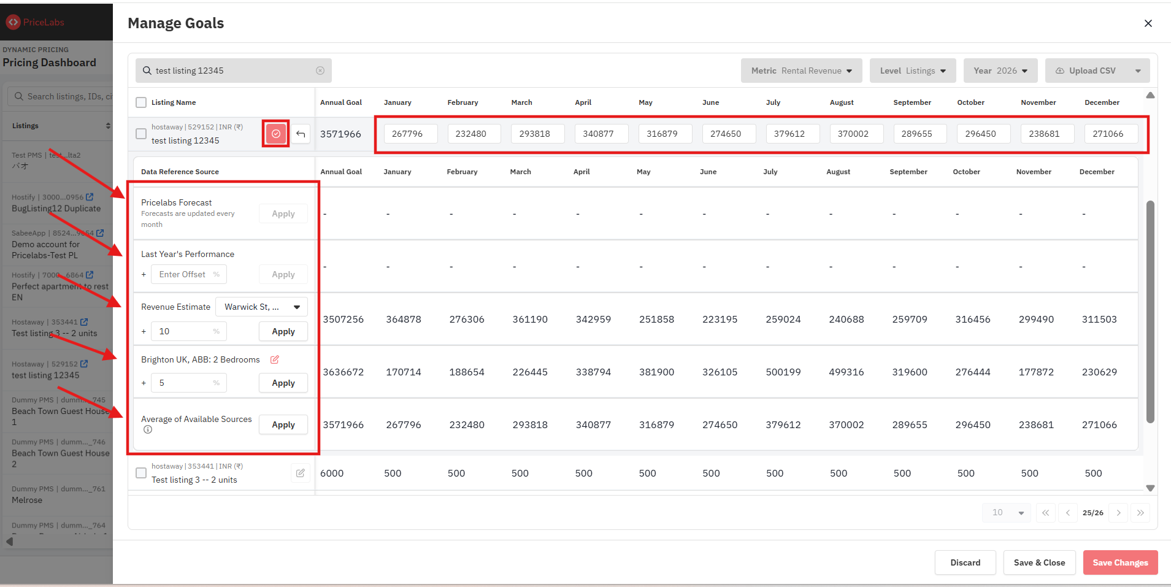Click the March goal input 293818
The width and height of the screenshot is (1171, 587).
[538, 134]
